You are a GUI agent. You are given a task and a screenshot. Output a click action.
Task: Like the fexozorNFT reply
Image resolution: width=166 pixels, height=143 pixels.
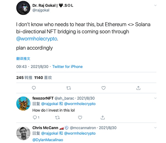point(80,118)
